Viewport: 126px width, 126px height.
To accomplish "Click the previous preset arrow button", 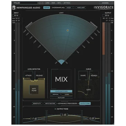I will click(40, 3).
